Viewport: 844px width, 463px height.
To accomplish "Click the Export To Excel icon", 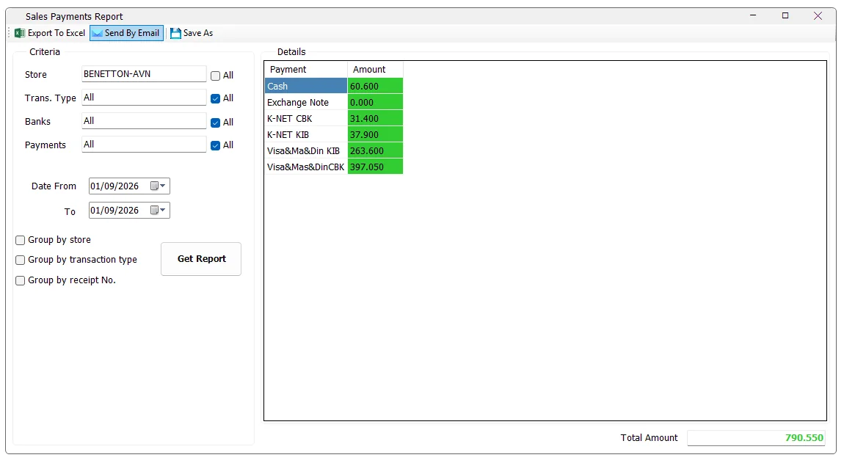I will click(x=20, y=33).
